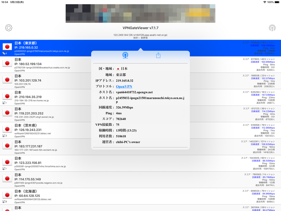This screenshot has height=211, width=281.
Task: Tap popover operator chibi-PC's owner
Action: [128, 142]
